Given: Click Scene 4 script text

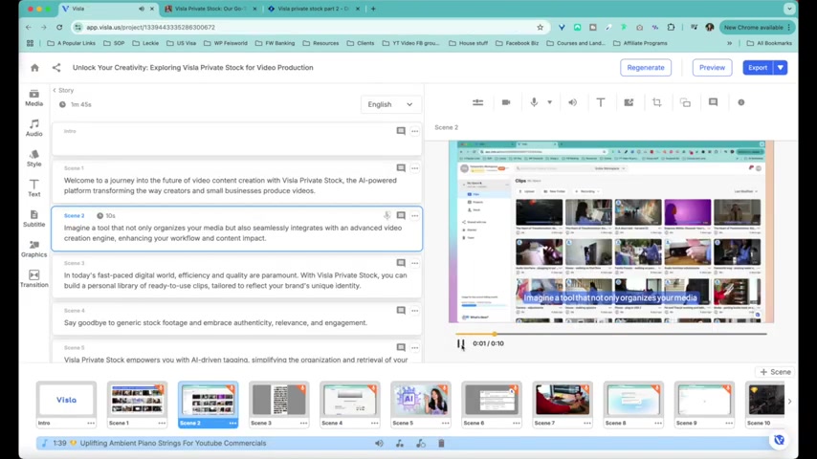Looking at the screenshot, I should (215, 323).
